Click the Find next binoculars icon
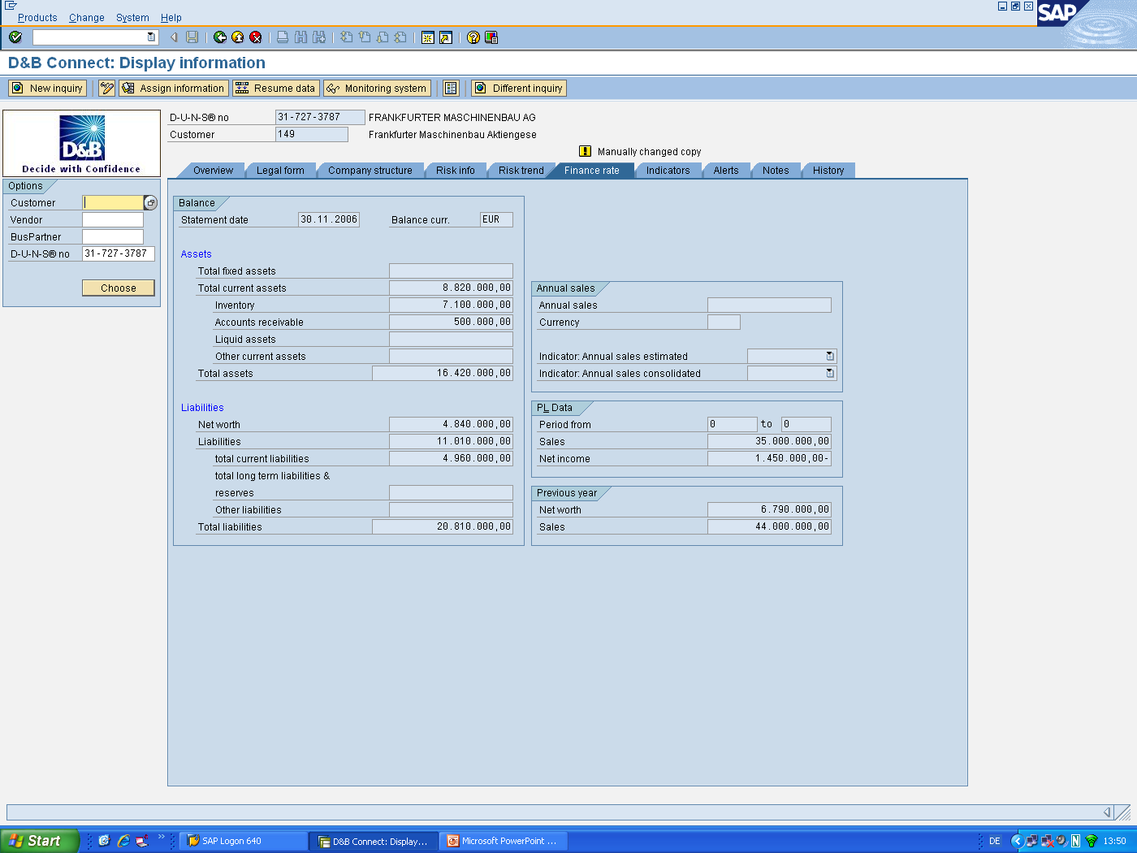Image resolution: width=1137 pixels, height=853 pixels. [x=319, y=37]
